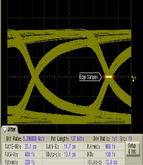The height and width of the screenshot is (165, 143).
Task: Click the DJ value 11.7 ps
Action: pyautogui.click(x=70, y=147)
